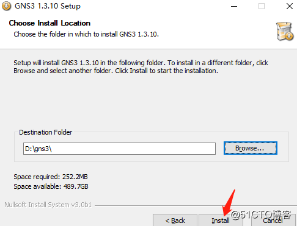Click the red arrow pointing at Install
This screenshot has height=226, width=297.
click(229, 203)
